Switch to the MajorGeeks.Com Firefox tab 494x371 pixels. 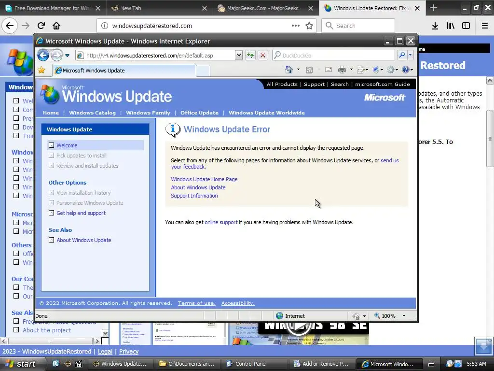click(x=263, y=8)
